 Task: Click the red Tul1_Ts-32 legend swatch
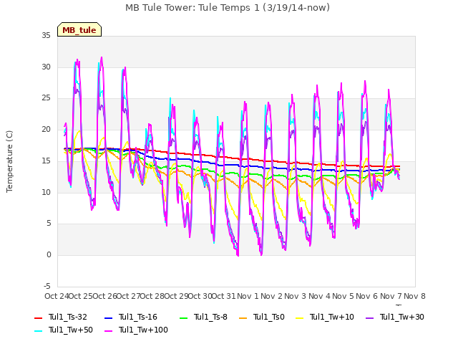click(38, 317)
